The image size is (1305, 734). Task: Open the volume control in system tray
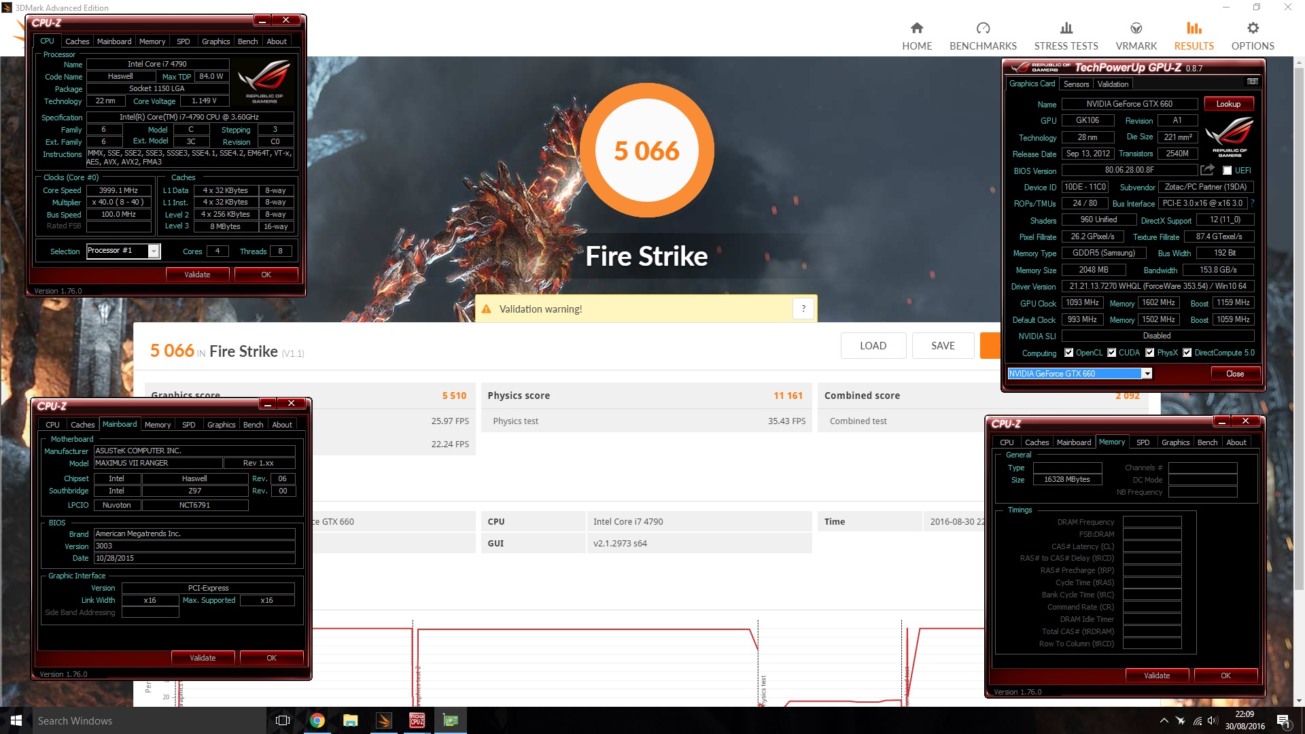click(x=1213, y=720)
